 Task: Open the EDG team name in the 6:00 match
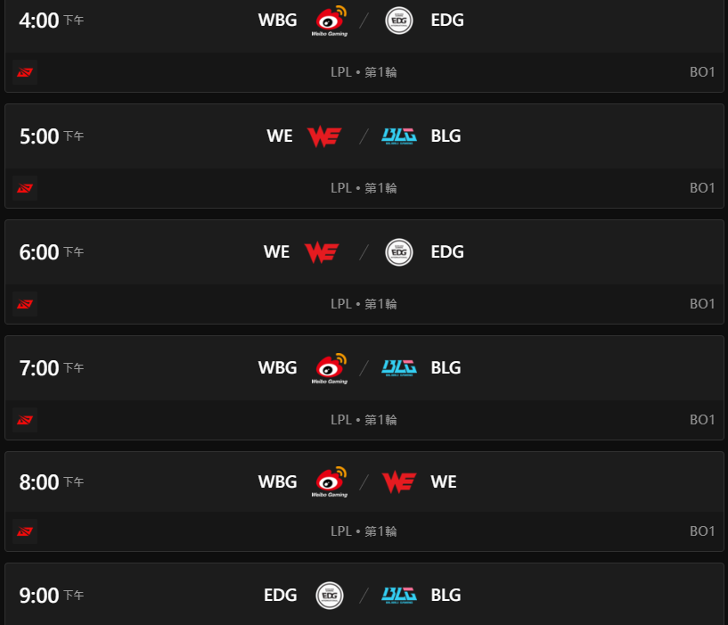pos(447,252)
